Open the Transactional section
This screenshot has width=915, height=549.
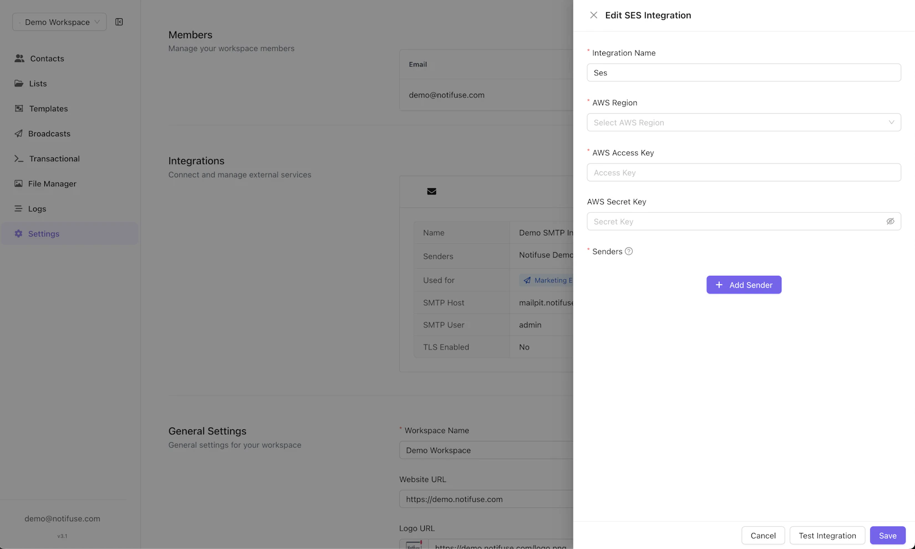(55, 158)
